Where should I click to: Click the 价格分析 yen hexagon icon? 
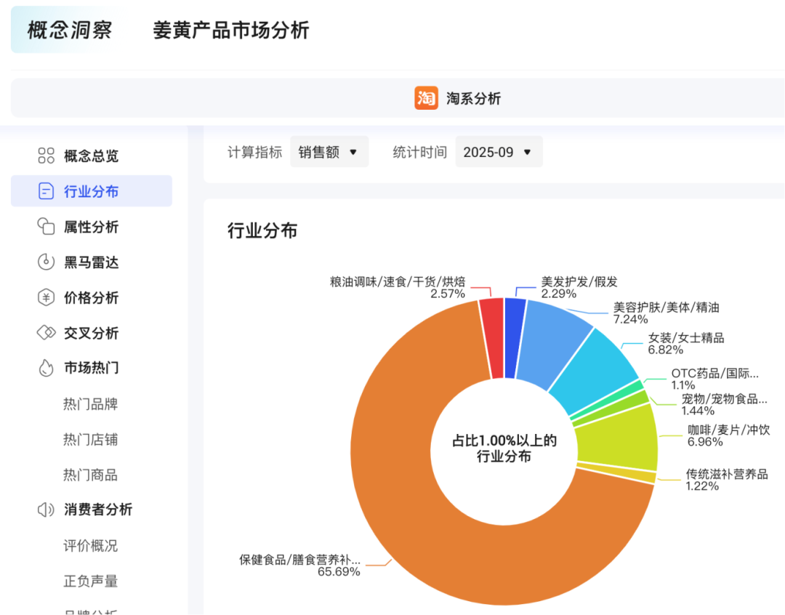46,298
